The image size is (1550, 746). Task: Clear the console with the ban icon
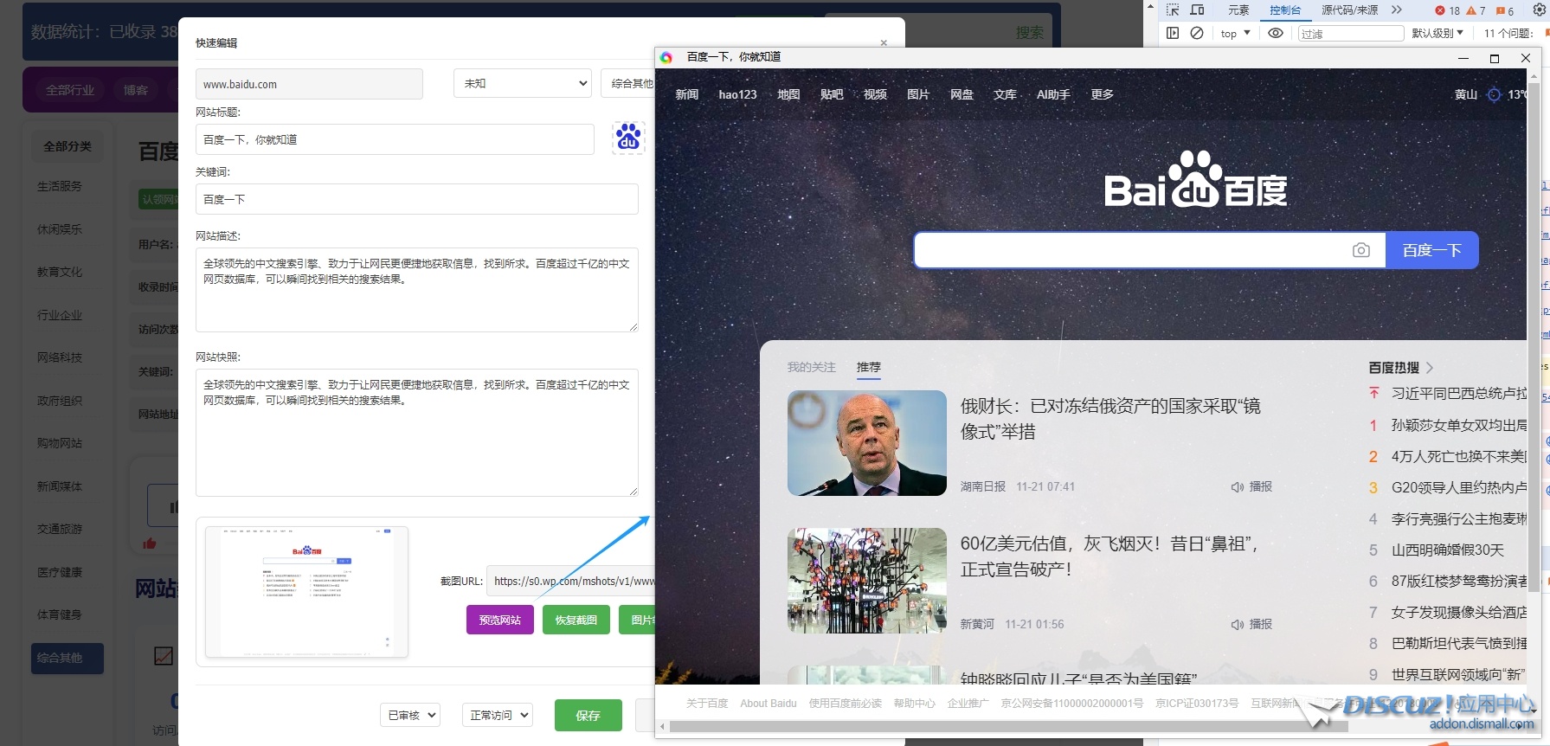[1197, 33]
